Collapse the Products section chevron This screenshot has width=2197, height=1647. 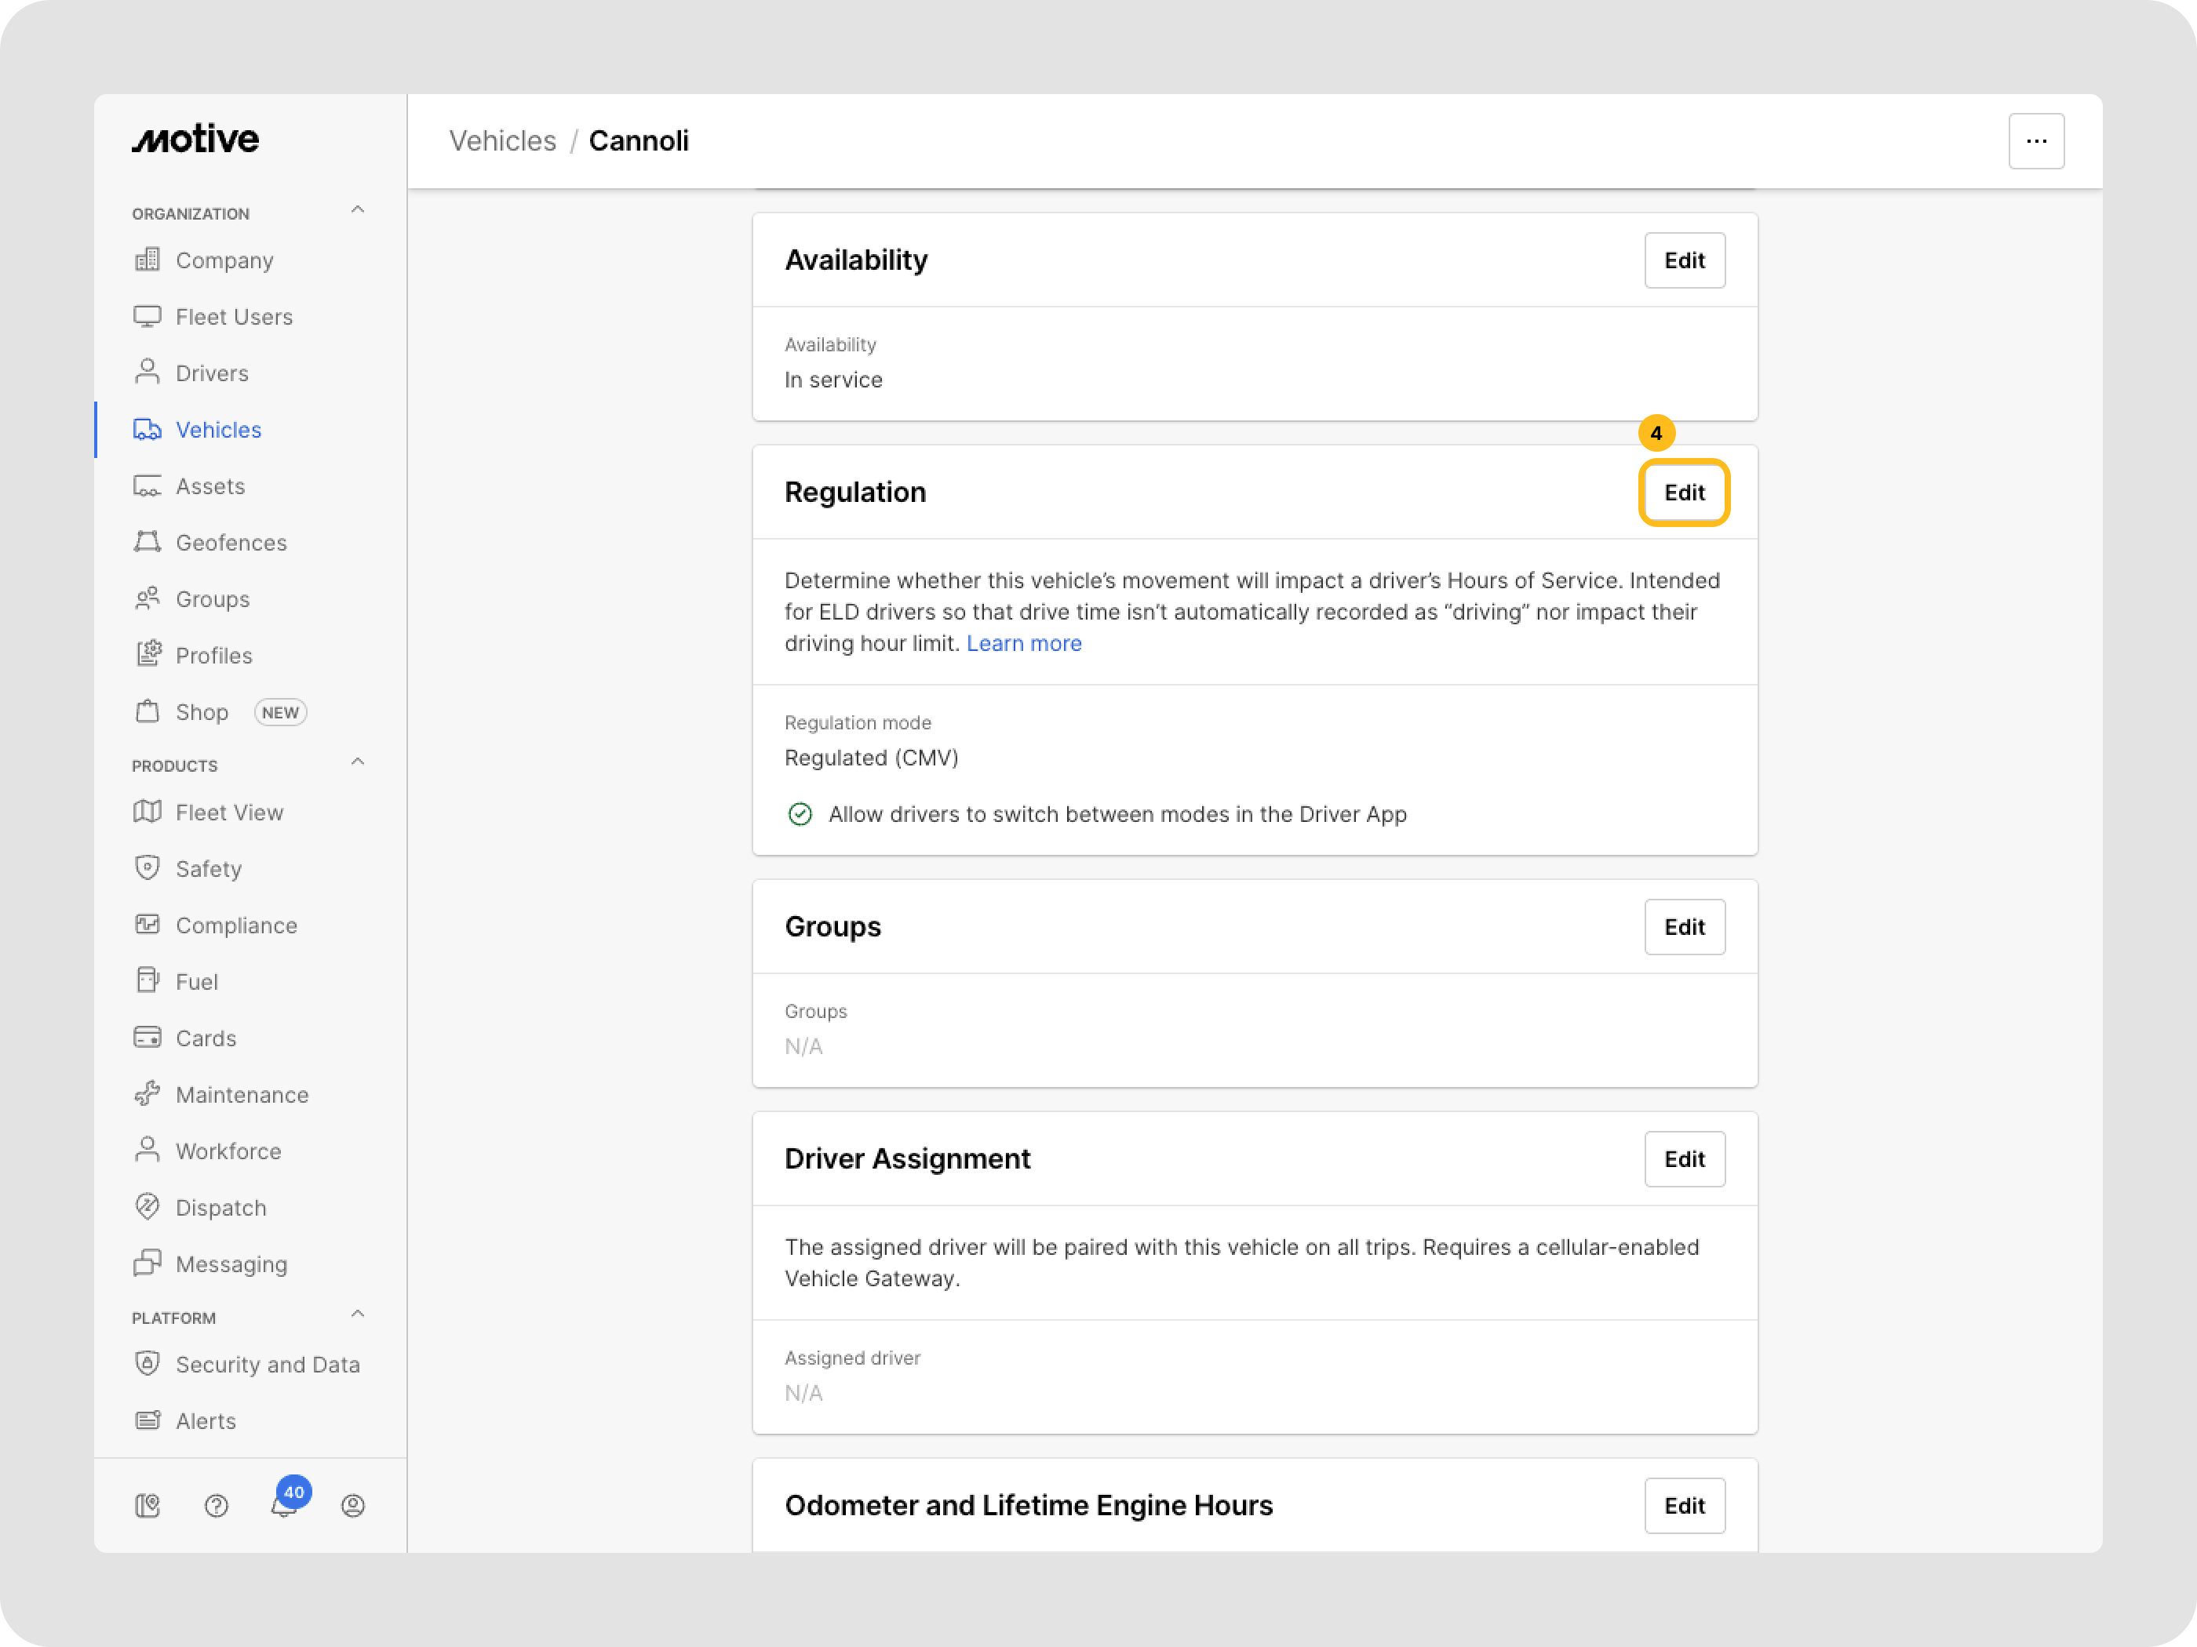[358, 762]
